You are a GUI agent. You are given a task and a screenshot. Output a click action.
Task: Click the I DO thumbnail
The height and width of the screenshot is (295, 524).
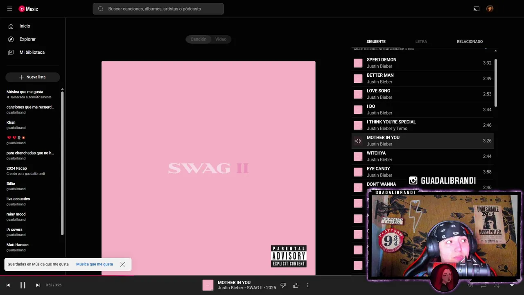[x=358, y=110]
